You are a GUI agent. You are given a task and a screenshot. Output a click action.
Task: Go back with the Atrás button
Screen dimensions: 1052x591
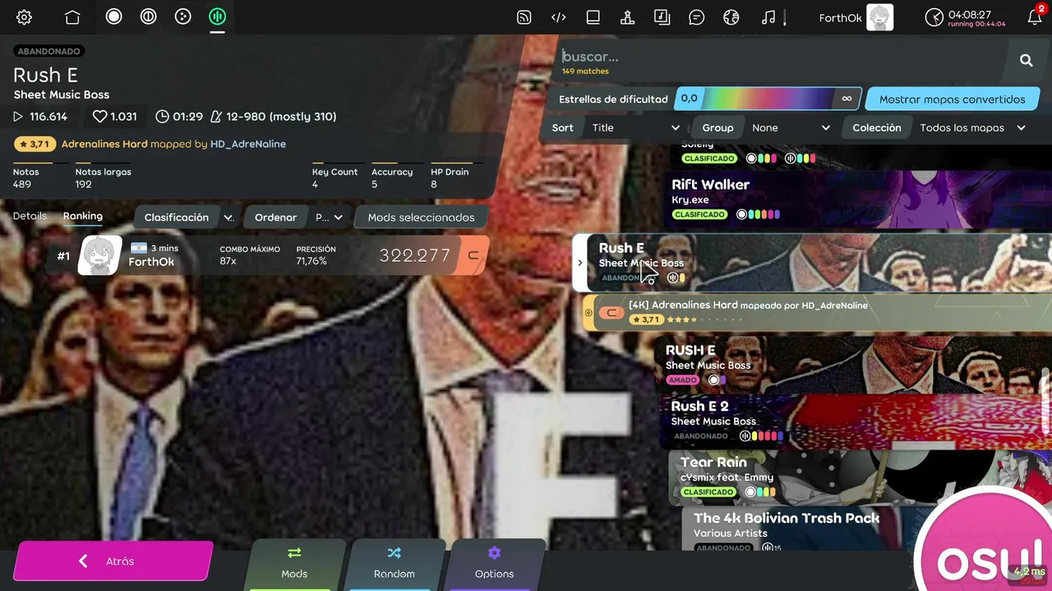[x=113, y=561]
